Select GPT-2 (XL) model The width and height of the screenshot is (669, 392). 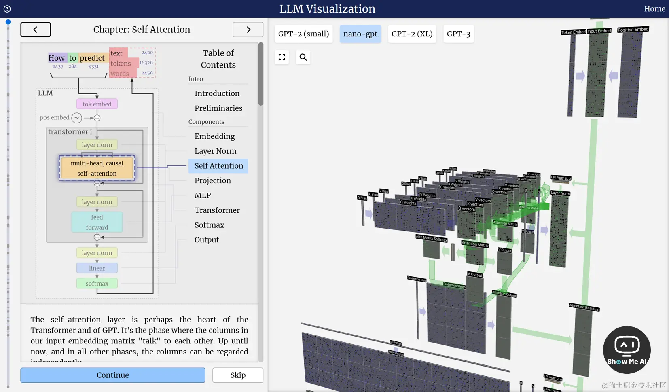pyautogui.click(x=412, y=34)
